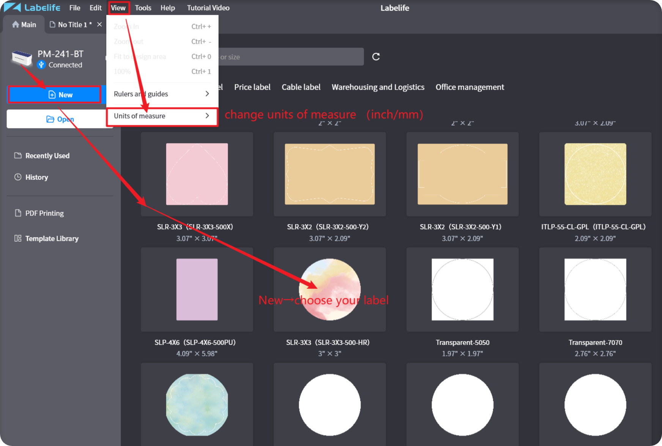Choose the SLR-3X3-500-HR round label

coord(329,289)
